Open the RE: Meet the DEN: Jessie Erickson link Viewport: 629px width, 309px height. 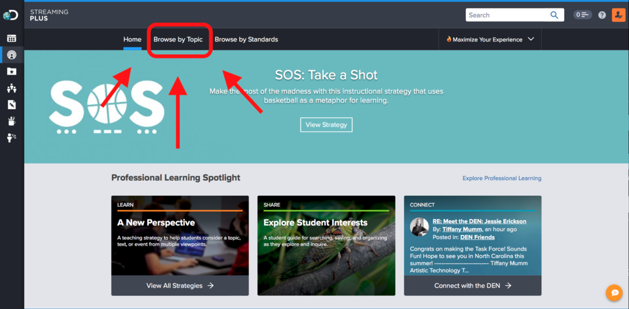[479, 221]
